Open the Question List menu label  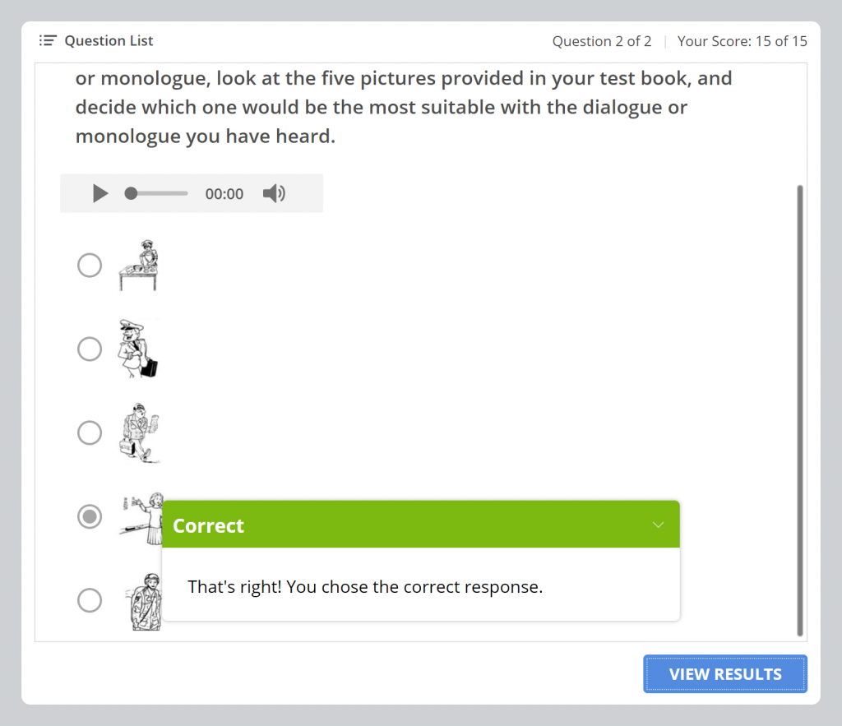click(x=109, y=41)
